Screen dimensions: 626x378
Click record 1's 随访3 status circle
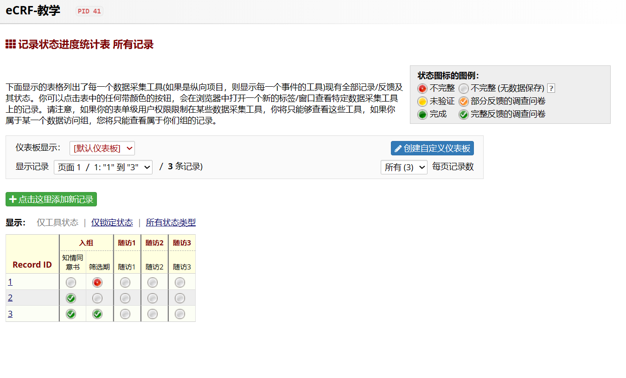coord(179,282)
